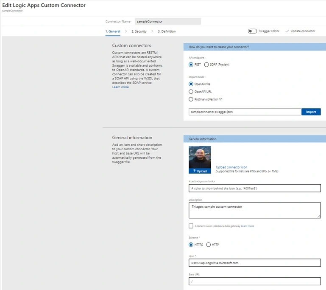326x290 pixels.
Task: Open the Learn more link under Custom connectors
Action: click(120, 87)
